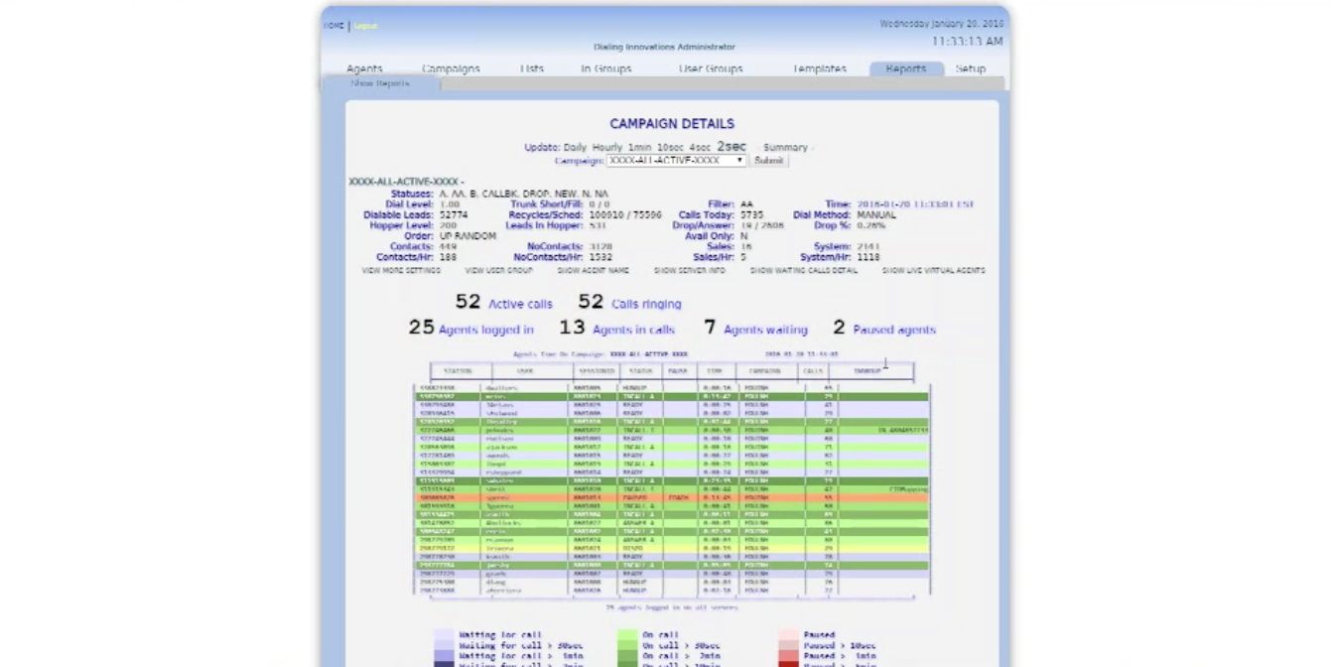Click the HOME link

tap(333, 26)
